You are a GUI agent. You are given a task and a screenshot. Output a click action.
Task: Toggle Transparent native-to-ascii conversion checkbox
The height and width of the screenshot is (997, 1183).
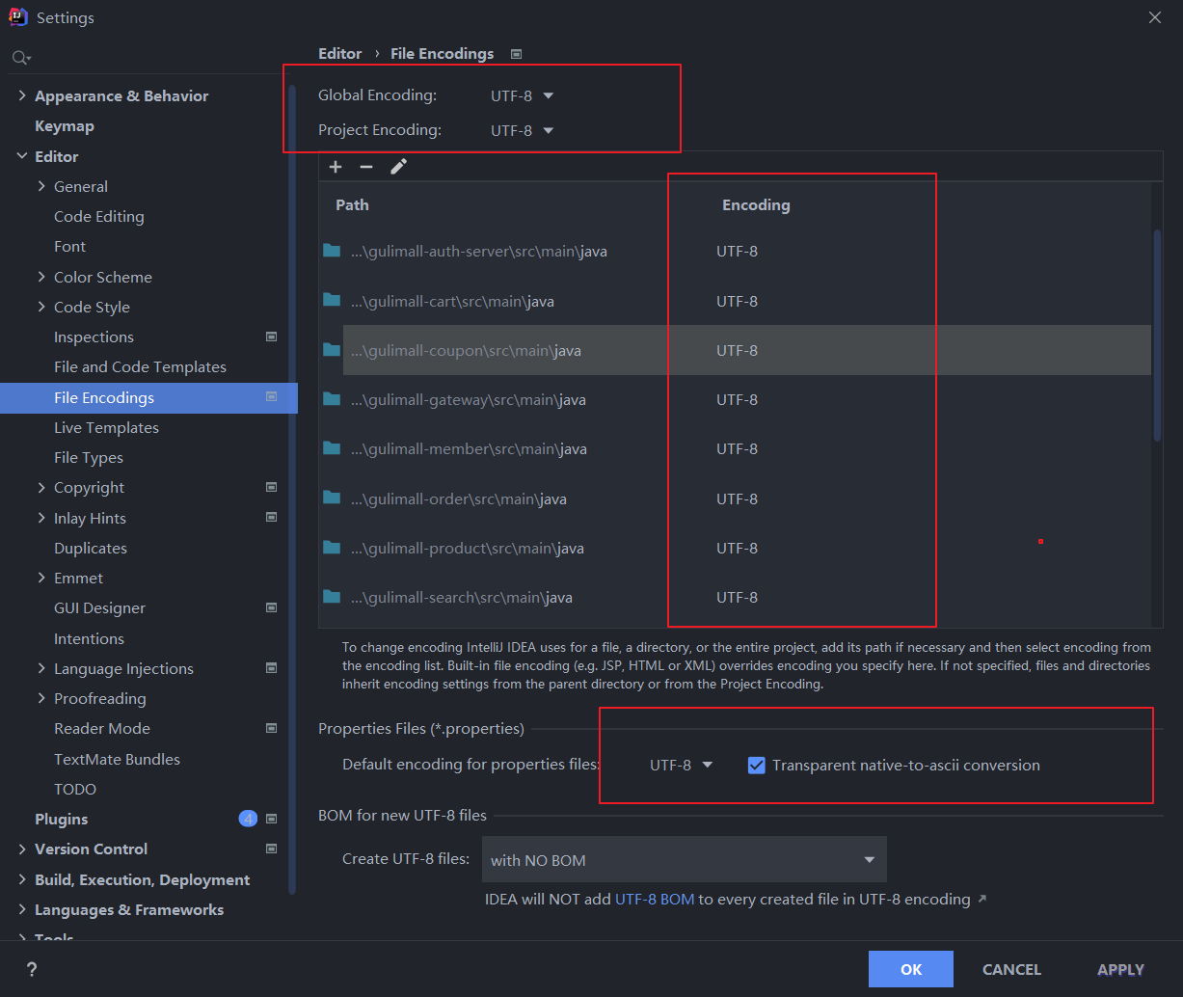pyautogui.click(x=757, y=766)
